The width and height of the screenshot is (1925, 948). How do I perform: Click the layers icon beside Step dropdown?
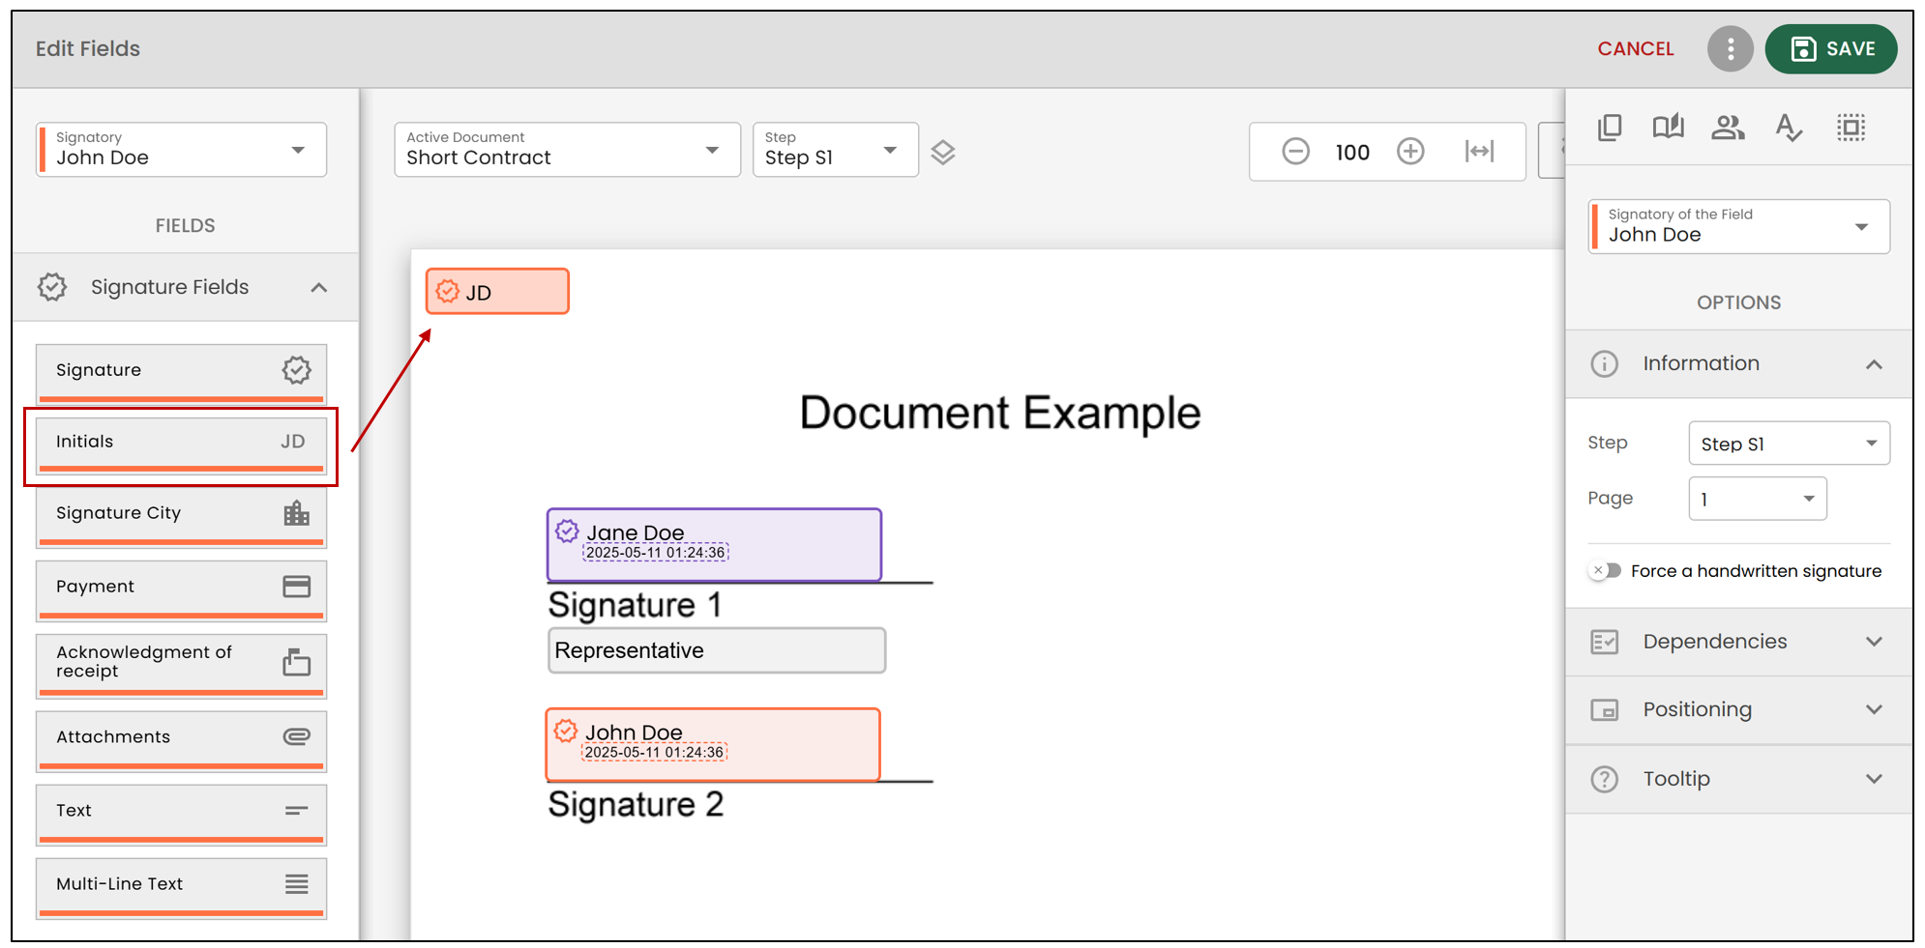(943, 152)
